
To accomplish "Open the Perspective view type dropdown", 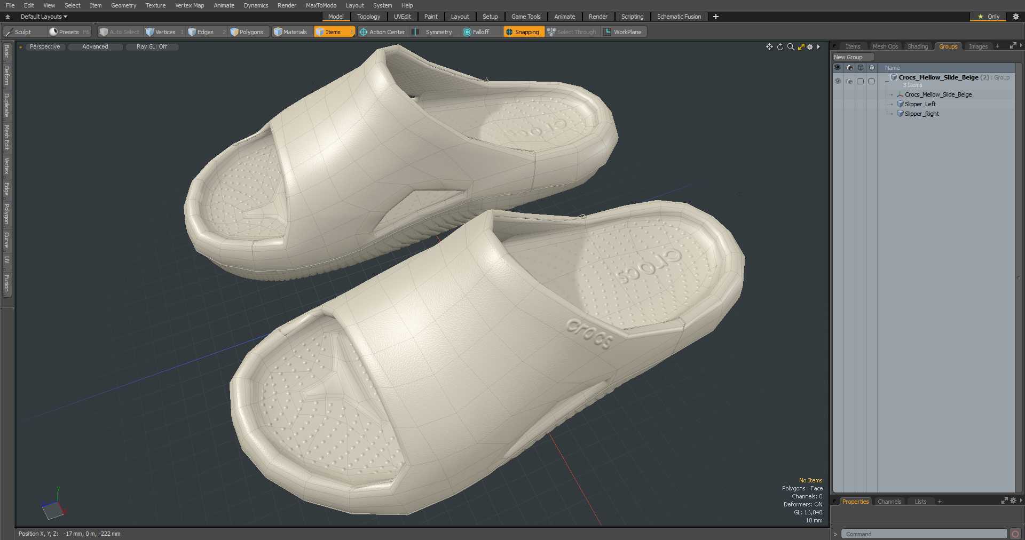I will (45, 47).
